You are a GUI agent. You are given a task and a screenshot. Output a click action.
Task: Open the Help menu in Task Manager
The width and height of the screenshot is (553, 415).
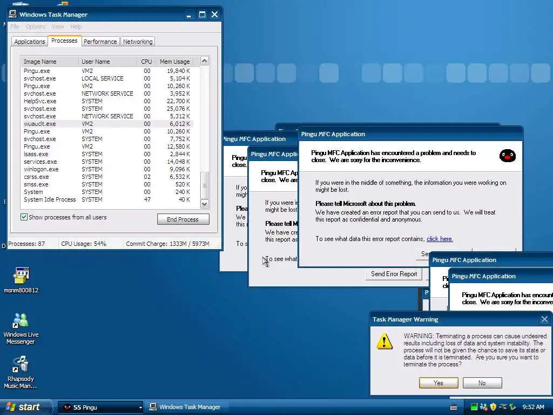click(76, 26)
